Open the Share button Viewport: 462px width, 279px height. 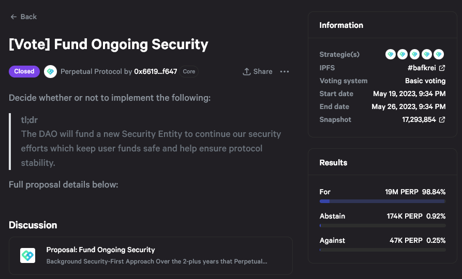coord(258,71)
